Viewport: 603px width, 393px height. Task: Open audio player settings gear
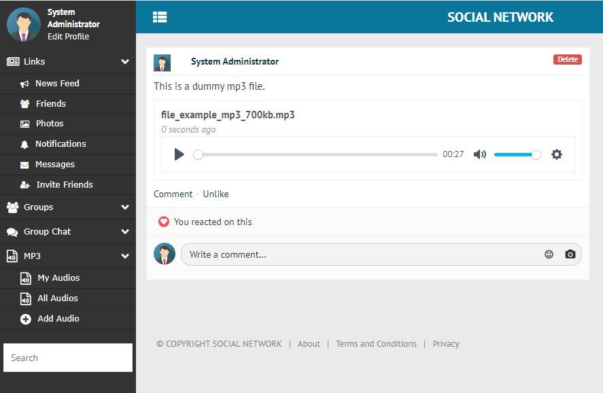557,154
